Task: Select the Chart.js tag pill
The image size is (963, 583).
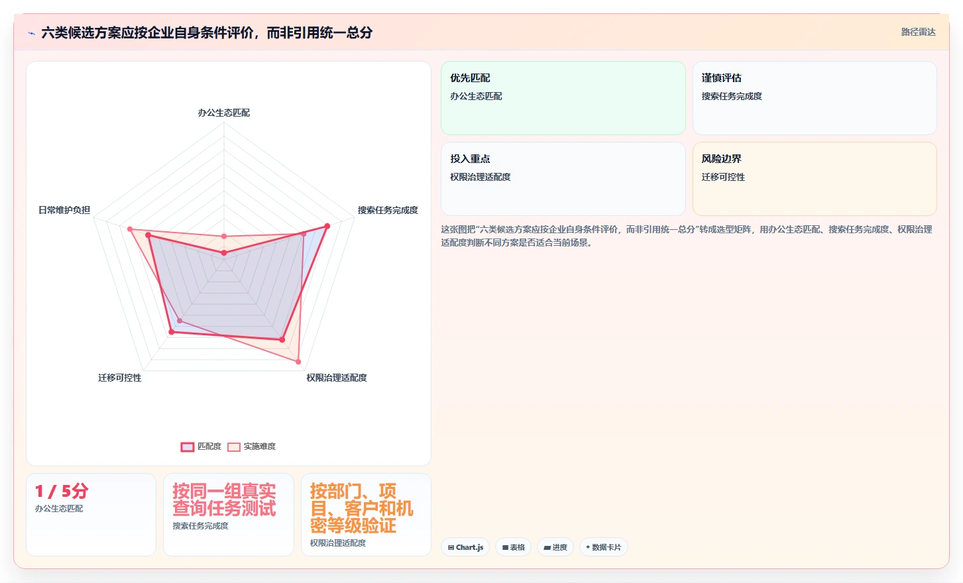Action: point(465,547)
